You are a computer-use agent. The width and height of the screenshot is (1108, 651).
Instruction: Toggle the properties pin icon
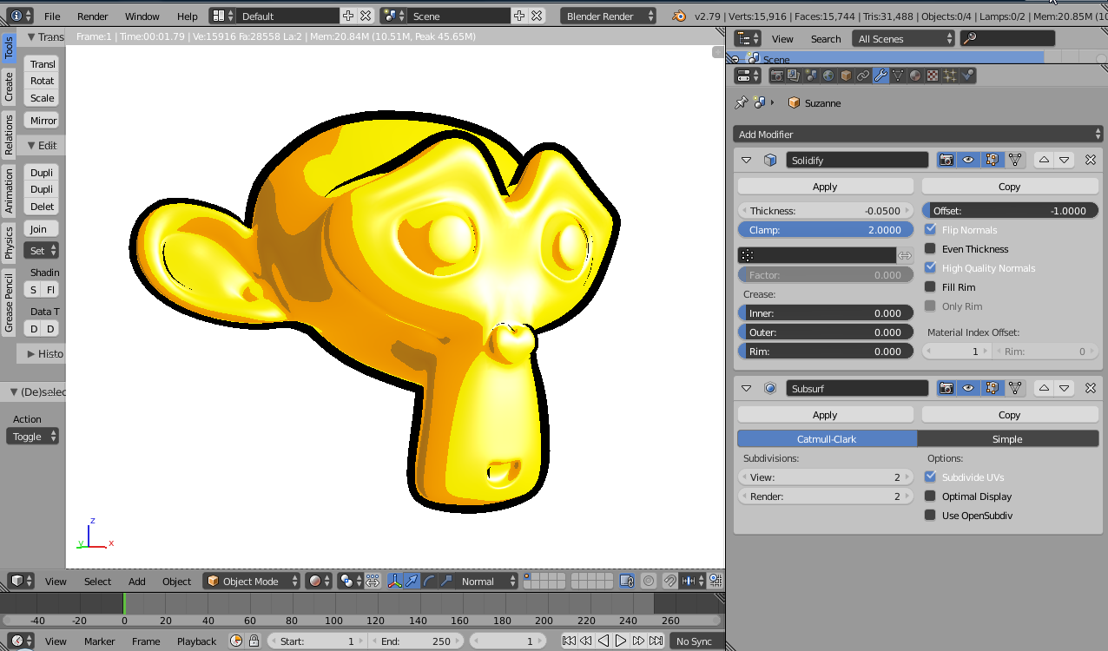pyautogui.click(x=741, y=102)
